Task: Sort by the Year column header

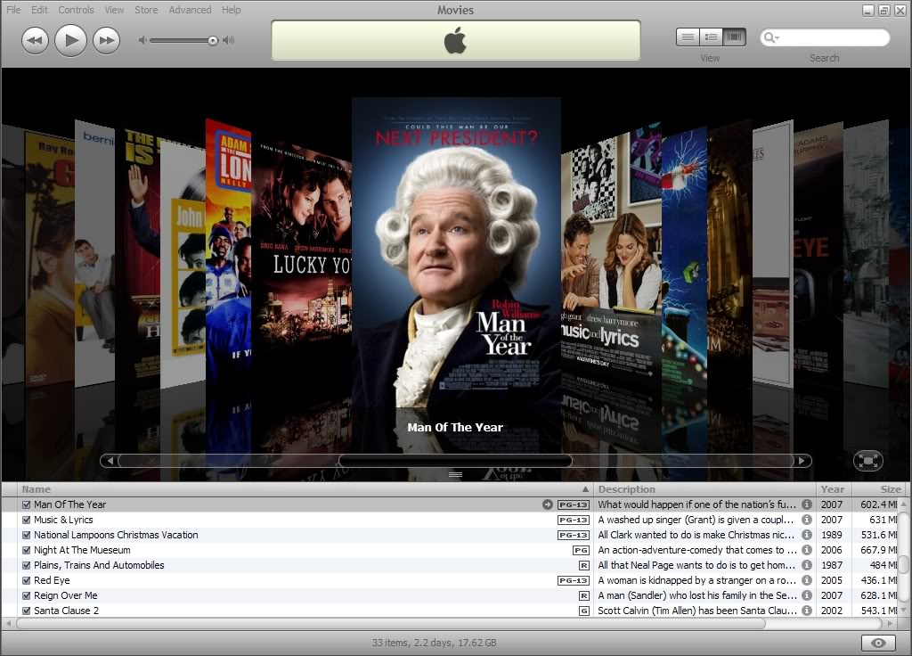Action: [x=833, y=489]
